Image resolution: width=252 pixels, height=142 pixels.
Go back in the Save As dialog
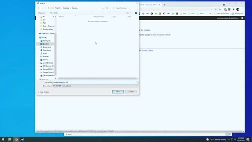click(39, 8)
